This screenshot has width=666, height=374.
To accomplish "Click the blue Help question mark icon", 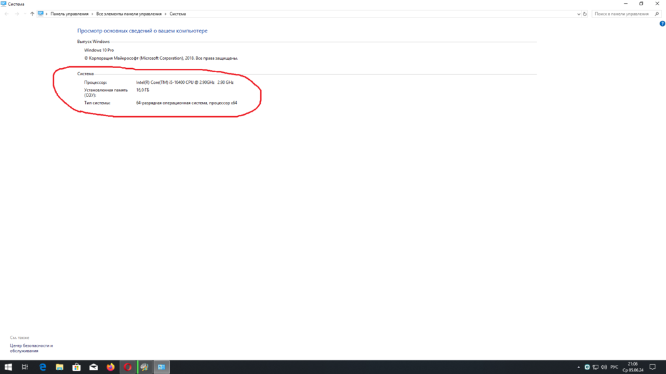I will [662, 23].
